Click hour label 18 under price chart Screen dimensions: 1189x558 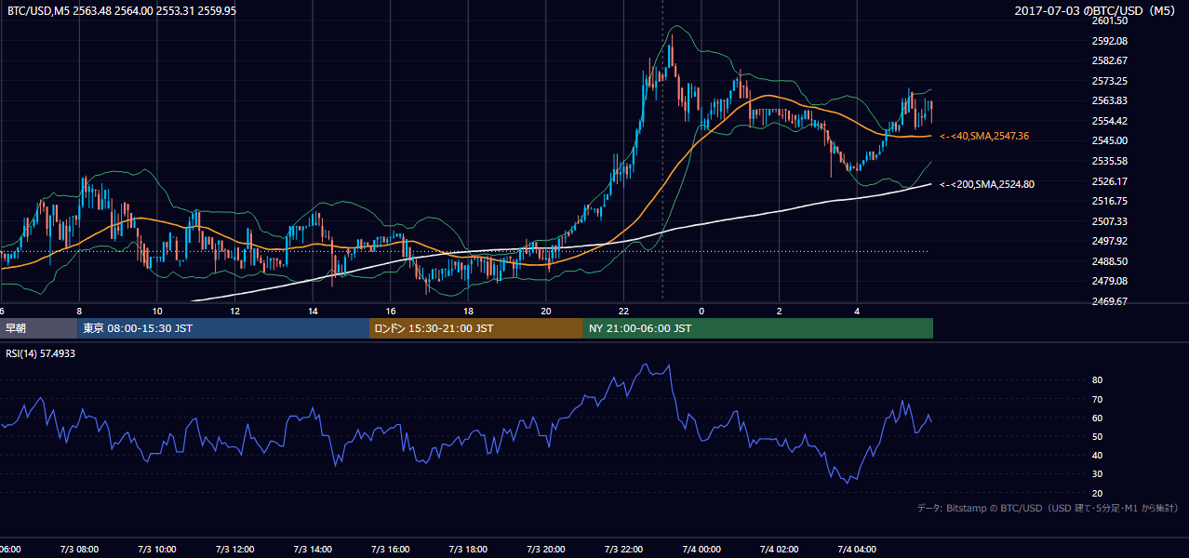tap(468, 311)
